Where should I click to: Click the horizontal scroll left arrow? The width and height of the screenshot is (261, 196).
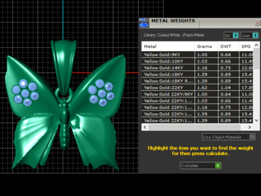(145, 127)
